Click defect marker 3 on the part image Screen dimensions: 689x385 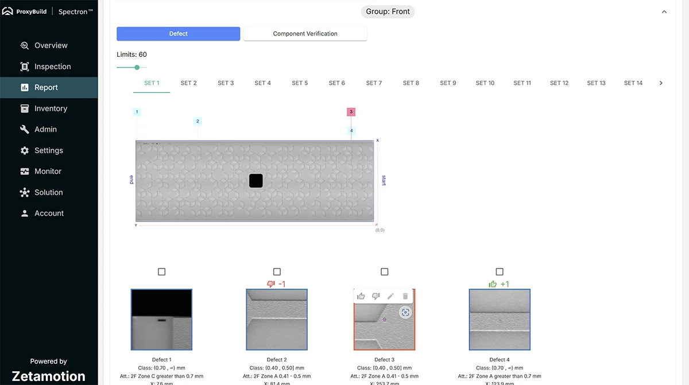click(351, 112)
